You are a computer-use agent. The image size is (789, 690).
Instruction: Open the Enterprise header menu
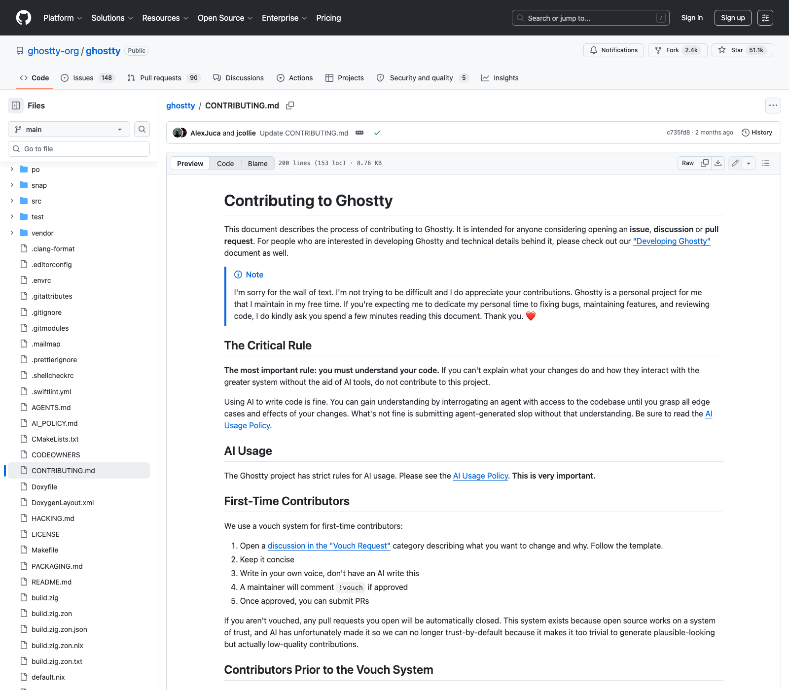(x=285, y=18)
